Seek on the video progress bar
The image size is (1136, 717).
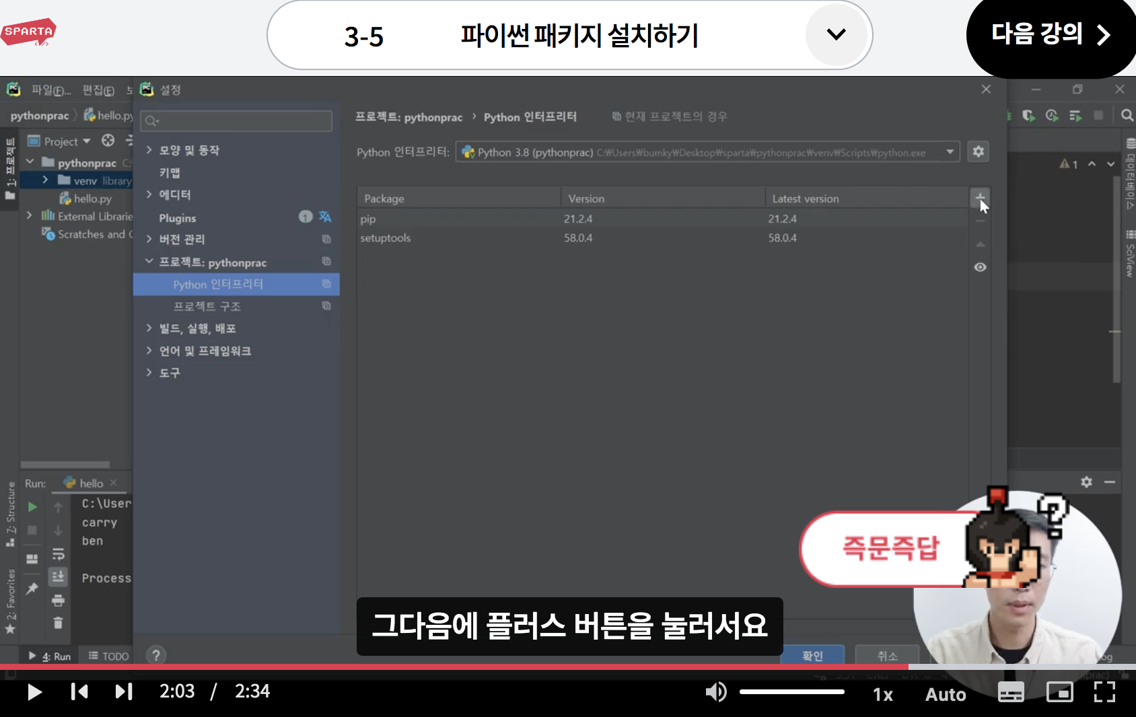tap(568, 667)
